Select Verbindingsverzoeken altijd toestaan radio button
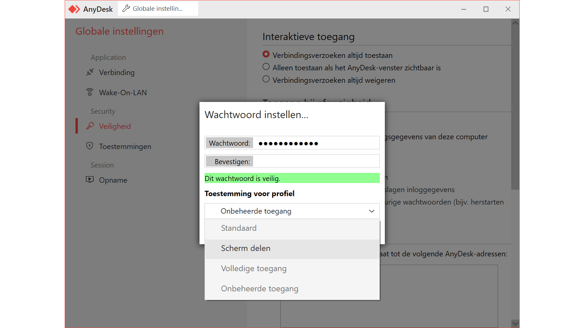 [x=266, y=54]
